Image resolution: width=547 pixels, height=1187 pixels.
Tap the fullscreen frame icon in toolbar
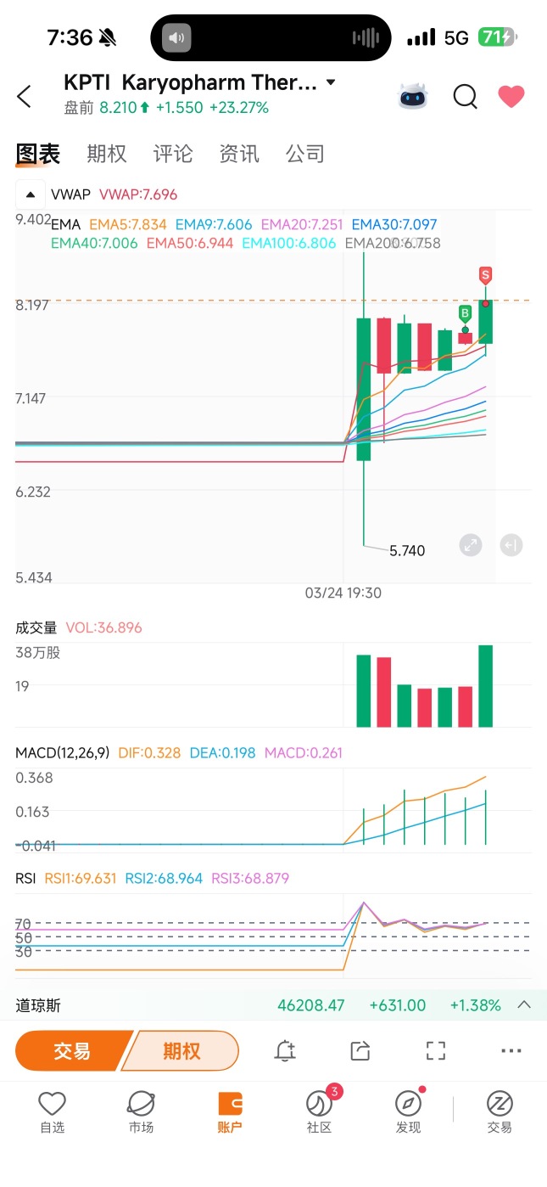[x=436, y=1051]
